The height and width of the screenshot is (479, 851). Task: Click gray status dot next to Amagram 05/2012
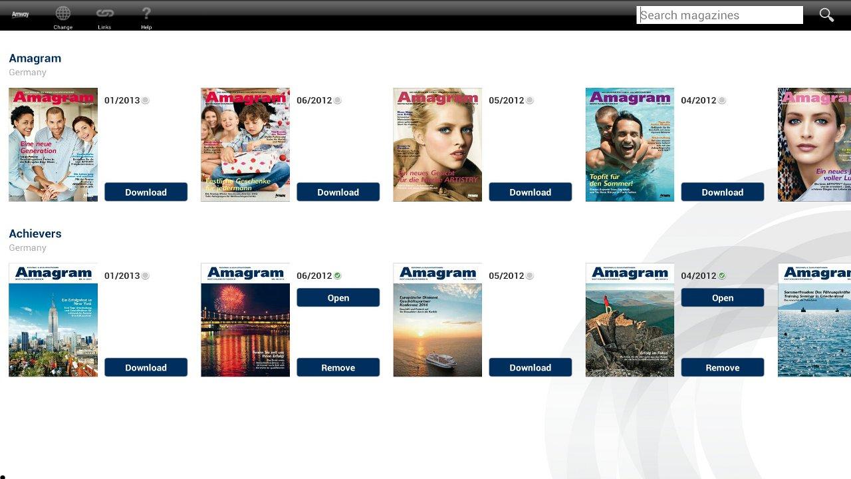click(529, 100)
